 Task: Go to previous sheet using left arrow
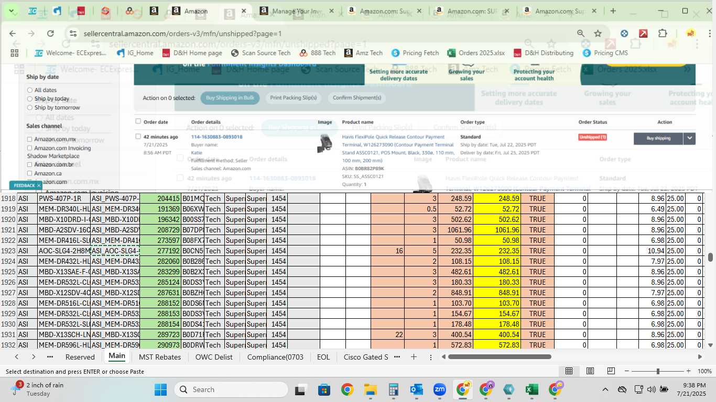tap(17, 357)
